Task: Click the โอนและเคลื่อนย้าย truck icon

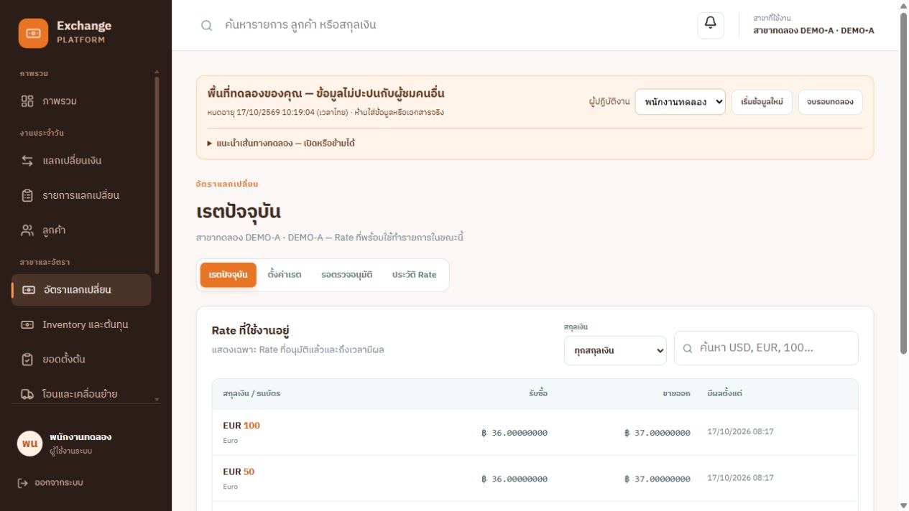Action: [x=27, y=394]
